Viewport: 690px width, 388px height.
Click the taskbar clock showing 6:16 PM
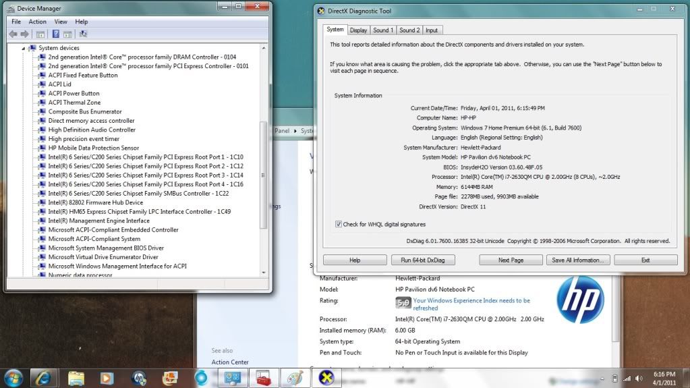[x=664, y=379]
